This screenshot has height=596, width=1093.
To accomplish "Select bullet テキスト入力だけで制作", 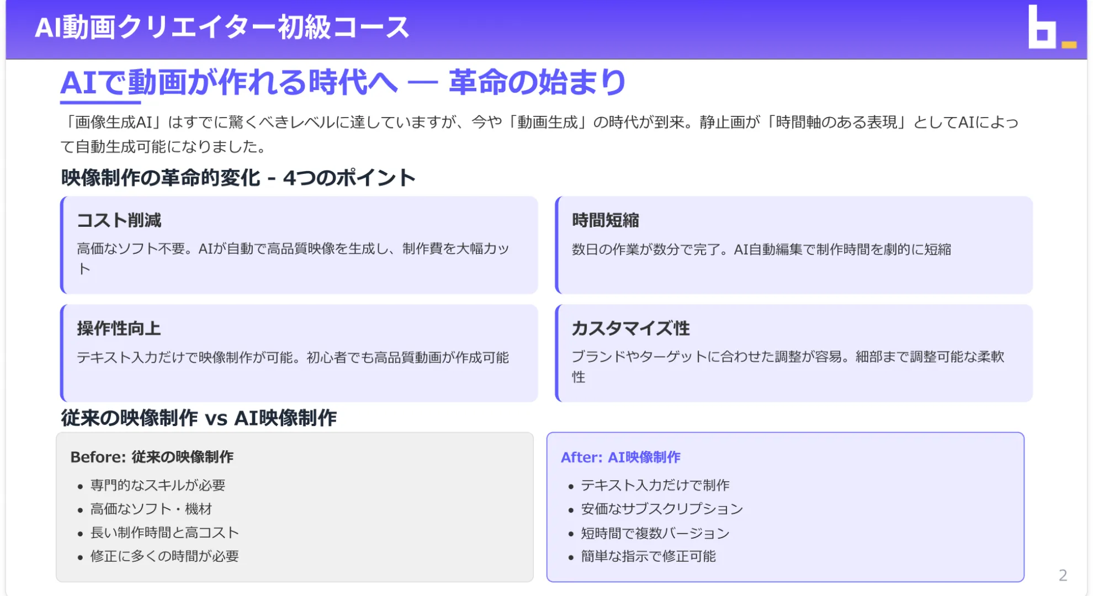I will pos(655,486).
